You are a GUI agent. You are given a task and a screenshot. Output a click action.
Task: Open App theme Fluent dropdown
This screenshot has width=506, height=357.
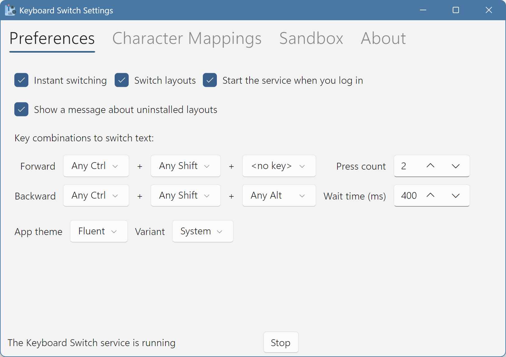99,231
